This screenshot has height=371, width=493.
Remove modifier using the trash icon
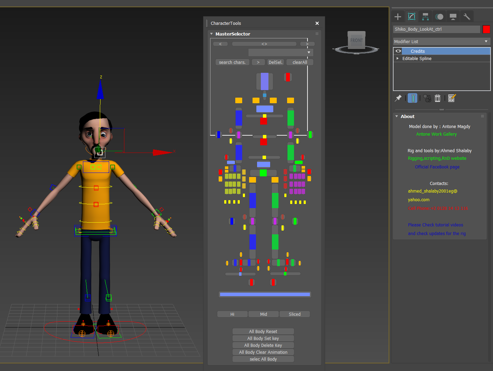437,98
